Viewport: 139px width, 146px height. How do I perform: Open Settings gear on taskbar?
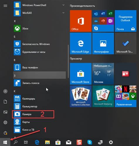tap(111, 142)
